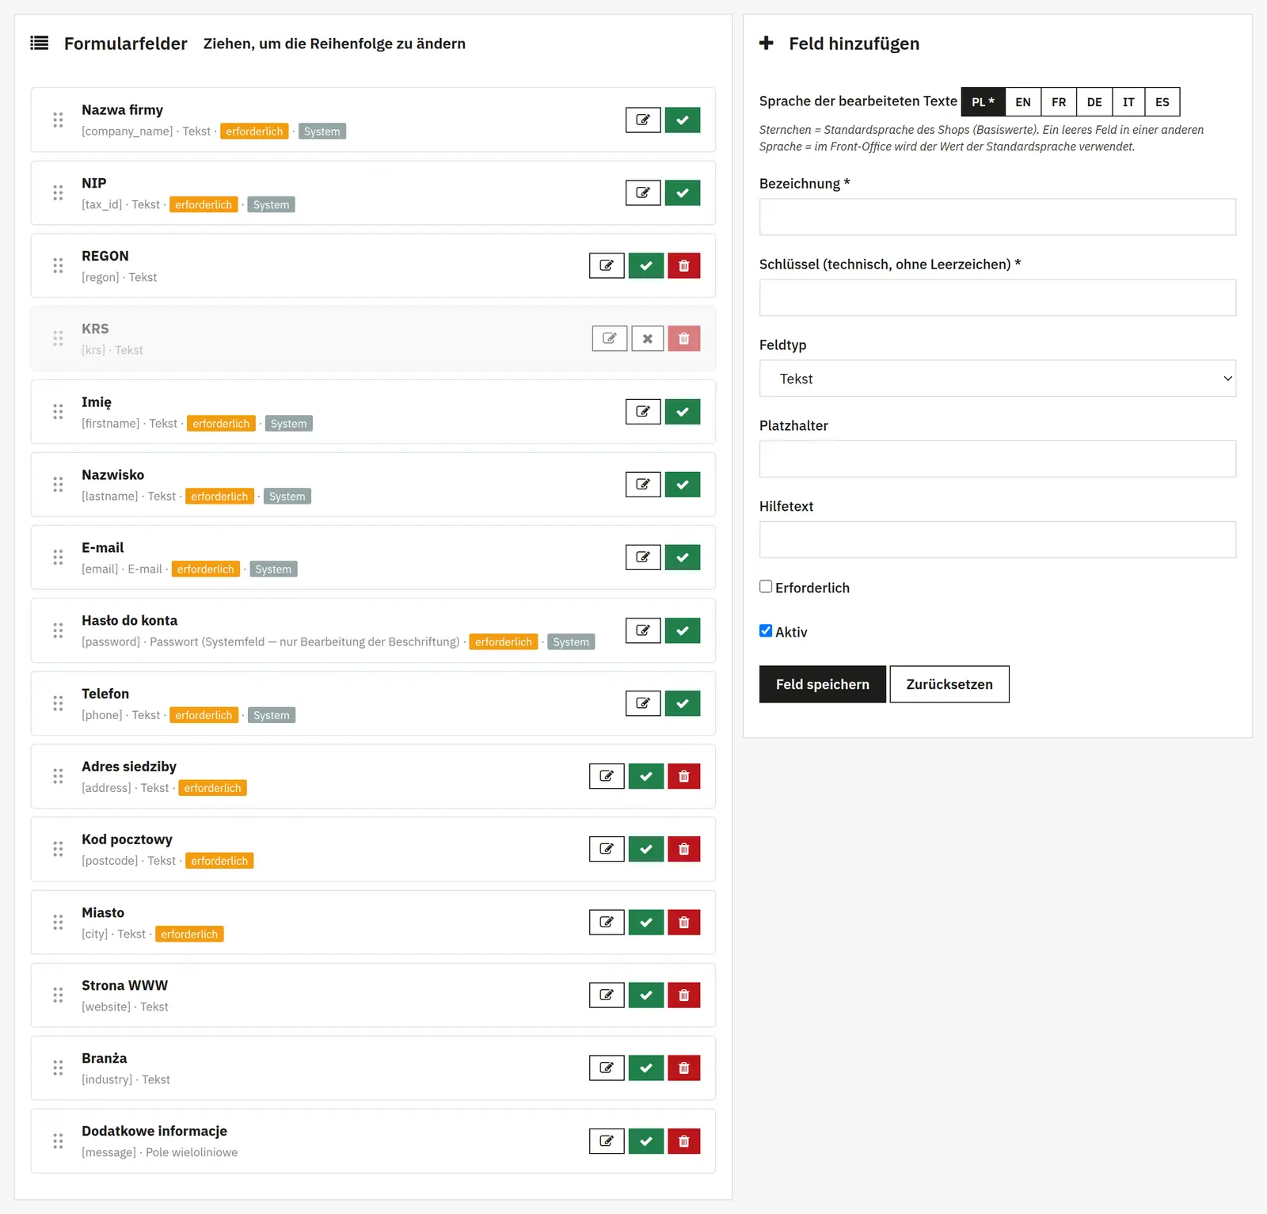The image size is (1267, 1214).
Task: Delete the REGON field
Action: (684, 266)
